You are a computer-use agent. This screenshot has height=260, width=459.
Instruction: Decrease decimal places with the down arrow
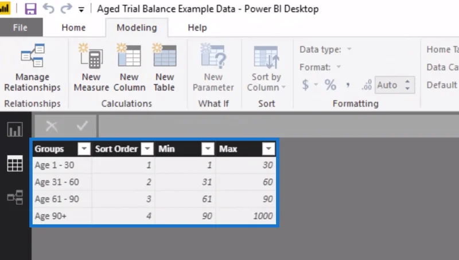pyautogui.click(x=407, y=88)
